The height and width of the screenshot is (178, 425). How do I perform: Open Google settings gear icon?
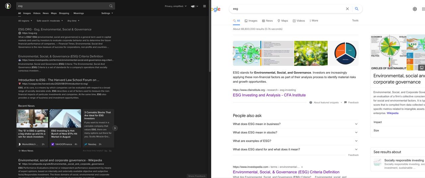[415, 9]
